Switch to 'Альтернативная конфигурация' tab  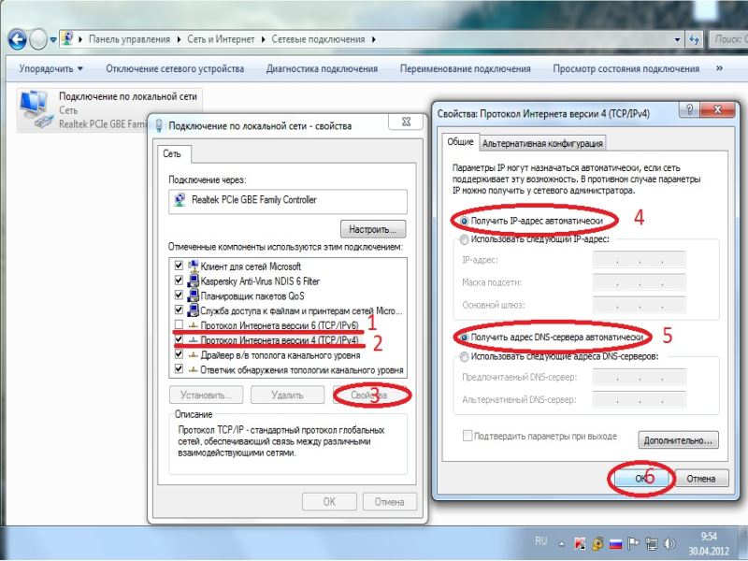tap(542, 143)
